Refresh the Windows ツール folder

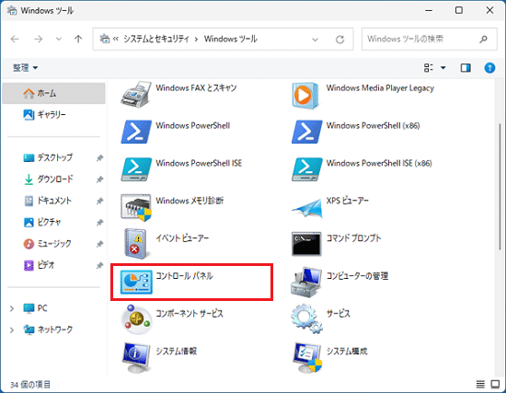339,39
